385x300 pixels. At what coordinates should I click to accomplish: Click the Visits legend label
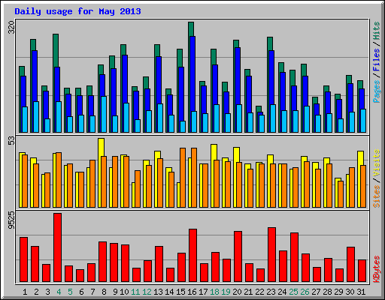[x=377, y=163]
